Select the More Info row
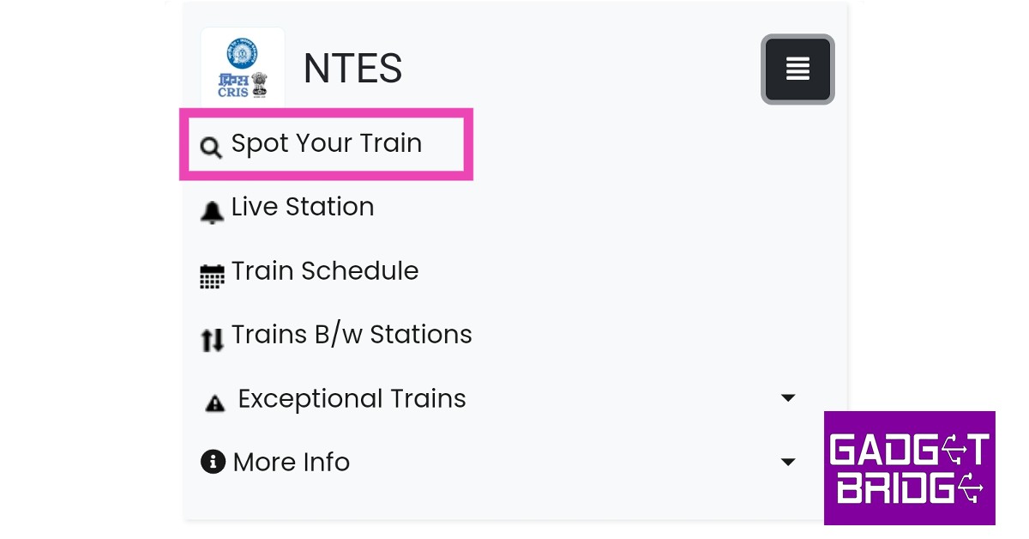Screen dimensions: 1029x539 pyautogui.click(x=291, y=462)
